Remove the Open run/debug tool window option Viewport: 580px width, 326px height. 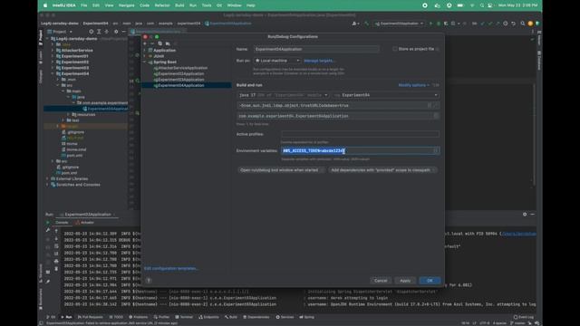coord(322,170)
